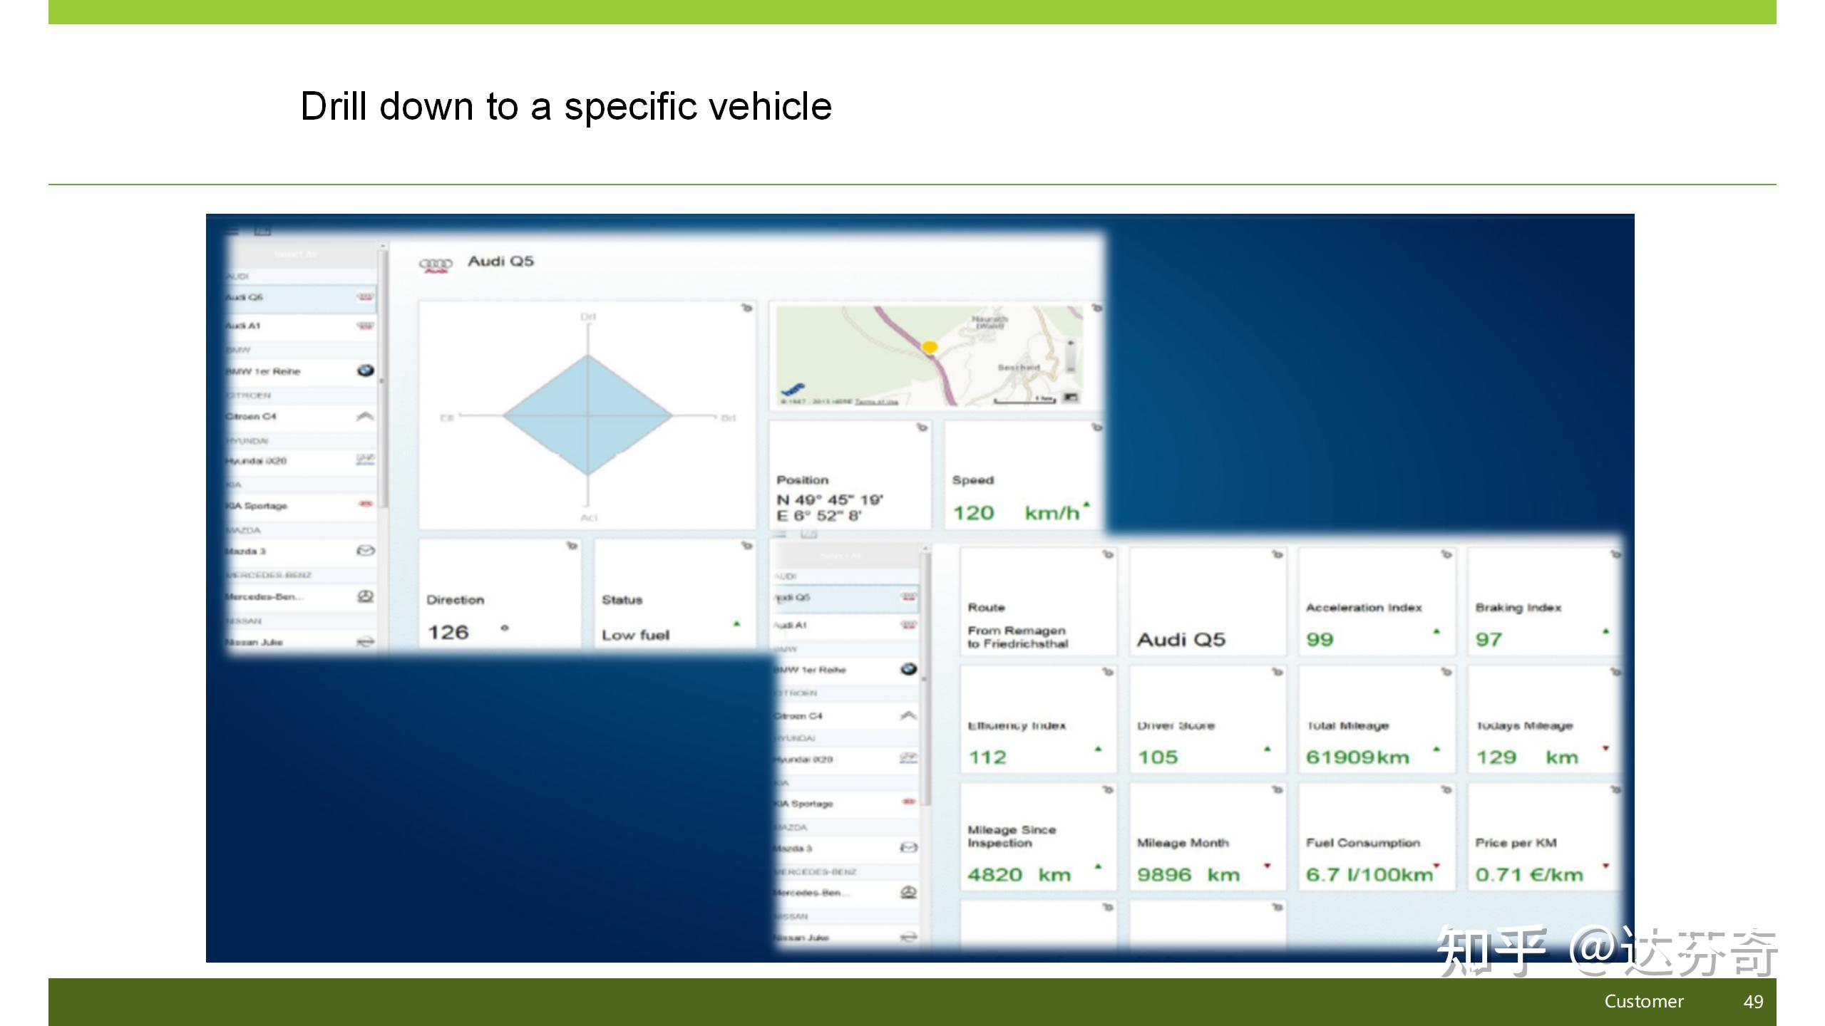
Task: Select Mazda 3 in the upper vehicle list
Action: click(301, 551)
